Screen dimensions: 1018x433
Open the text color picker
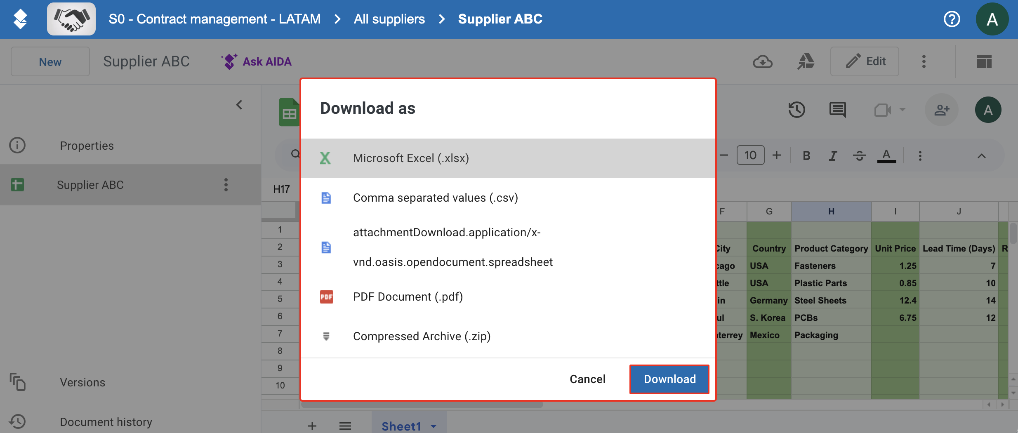coord(886,155)
